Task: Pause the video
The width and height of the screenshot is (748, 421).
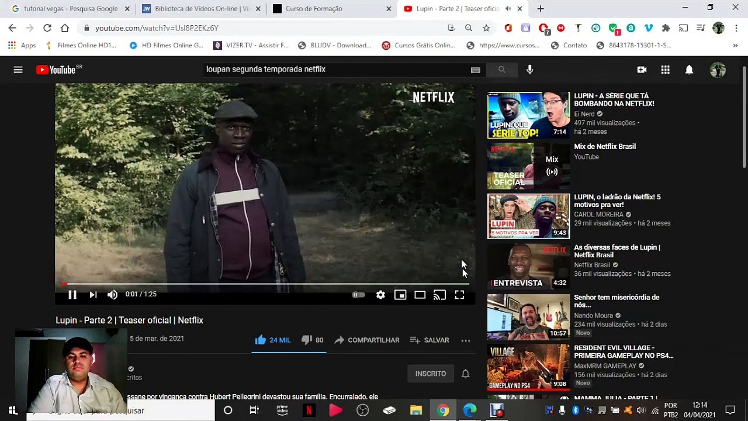Action: coord(72,295)
